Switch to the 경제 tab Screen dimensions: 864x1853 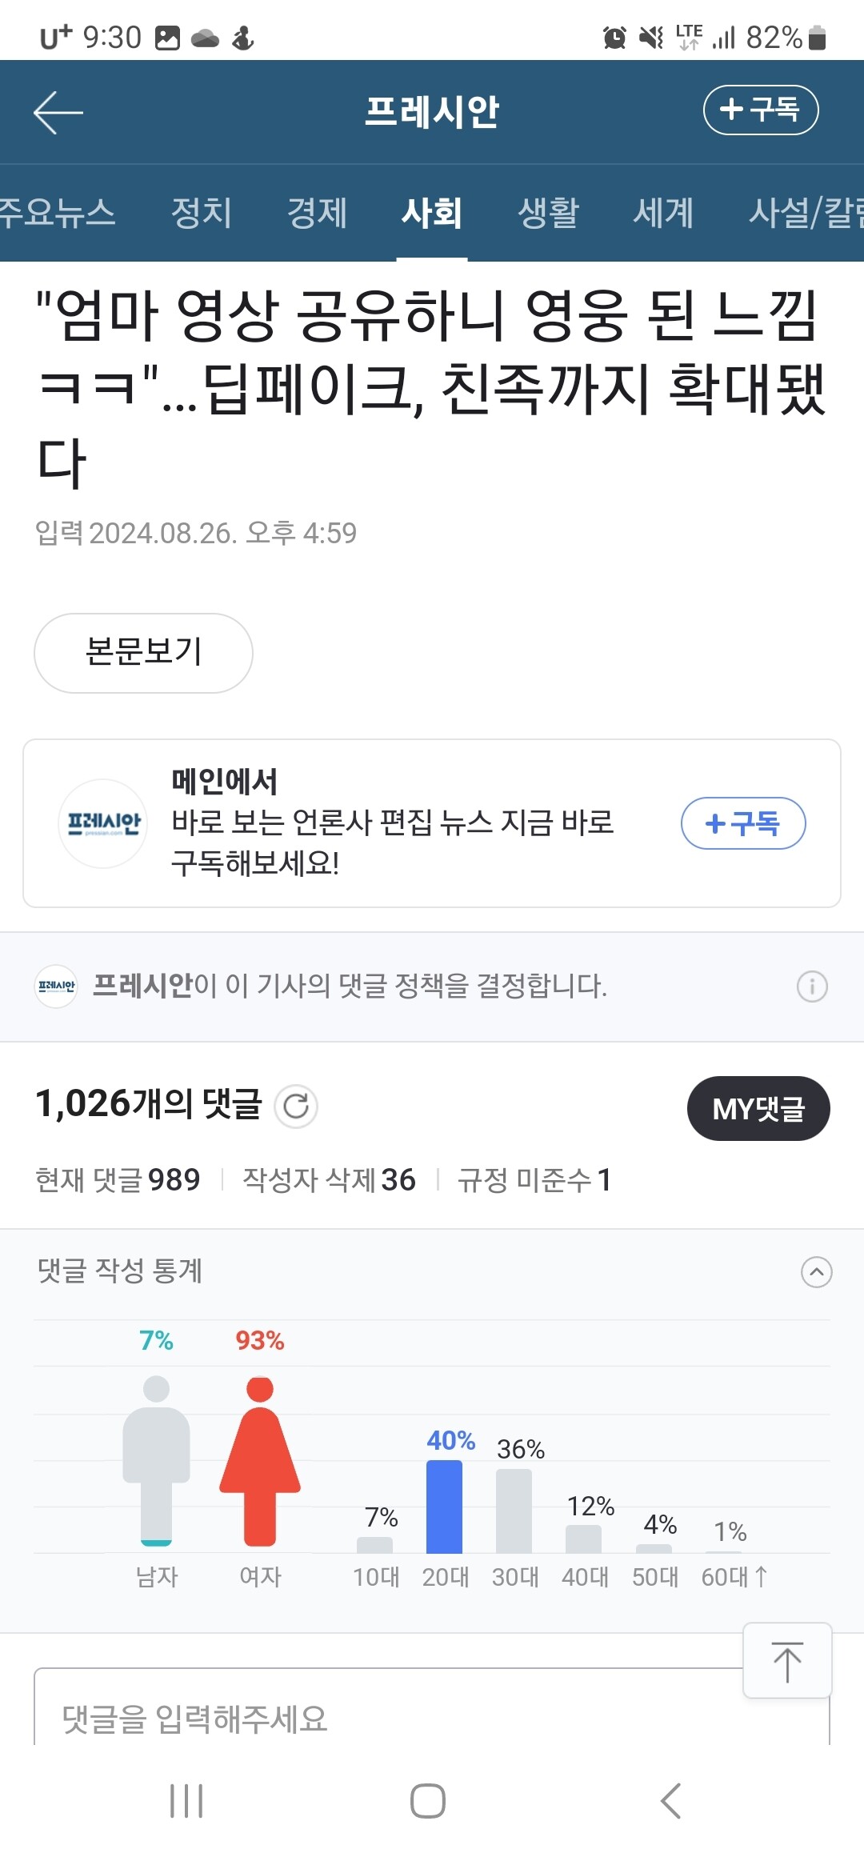click(317, 213)
